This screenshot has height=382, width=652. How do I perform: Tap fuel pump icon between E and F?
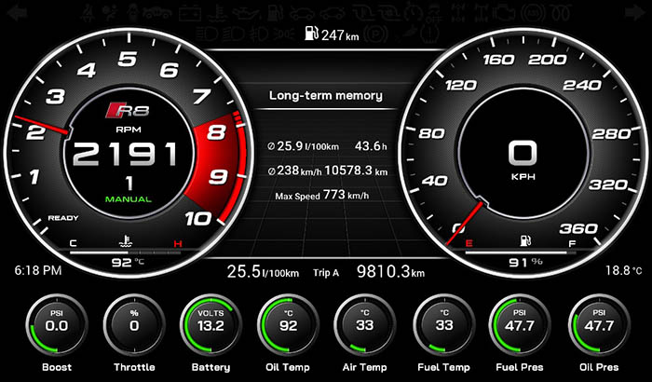[525, 240]
